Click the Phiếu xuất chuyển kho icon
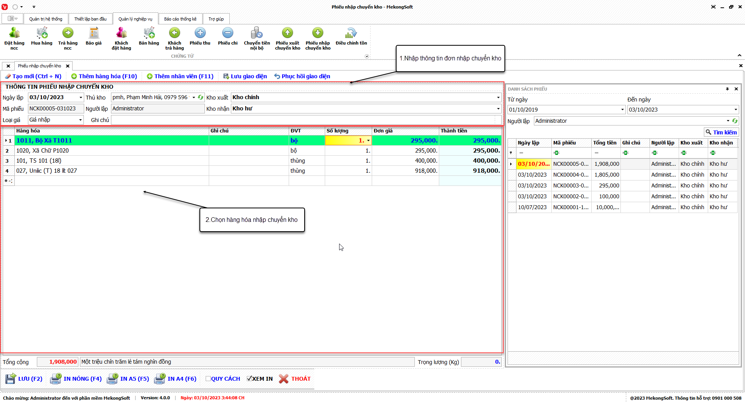Viewport: 745px width, 402px height. pos(288,34)
